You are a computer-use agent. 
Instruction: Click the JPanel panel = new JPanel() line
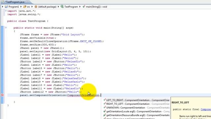(x=42, y=48)
